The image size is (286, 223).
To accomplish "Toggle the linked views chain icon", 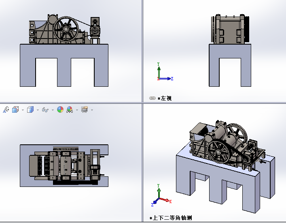I will 153,98.
